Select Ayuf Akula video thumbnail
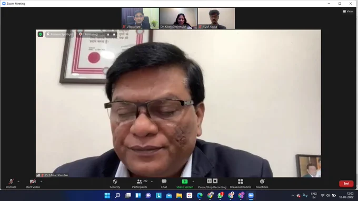Screen dimensions: 358x201 click(216, 18)
